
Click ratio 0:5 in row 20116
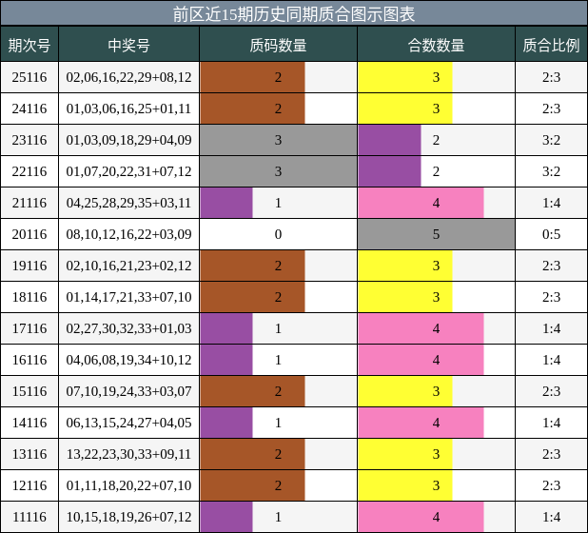(551, 234)
